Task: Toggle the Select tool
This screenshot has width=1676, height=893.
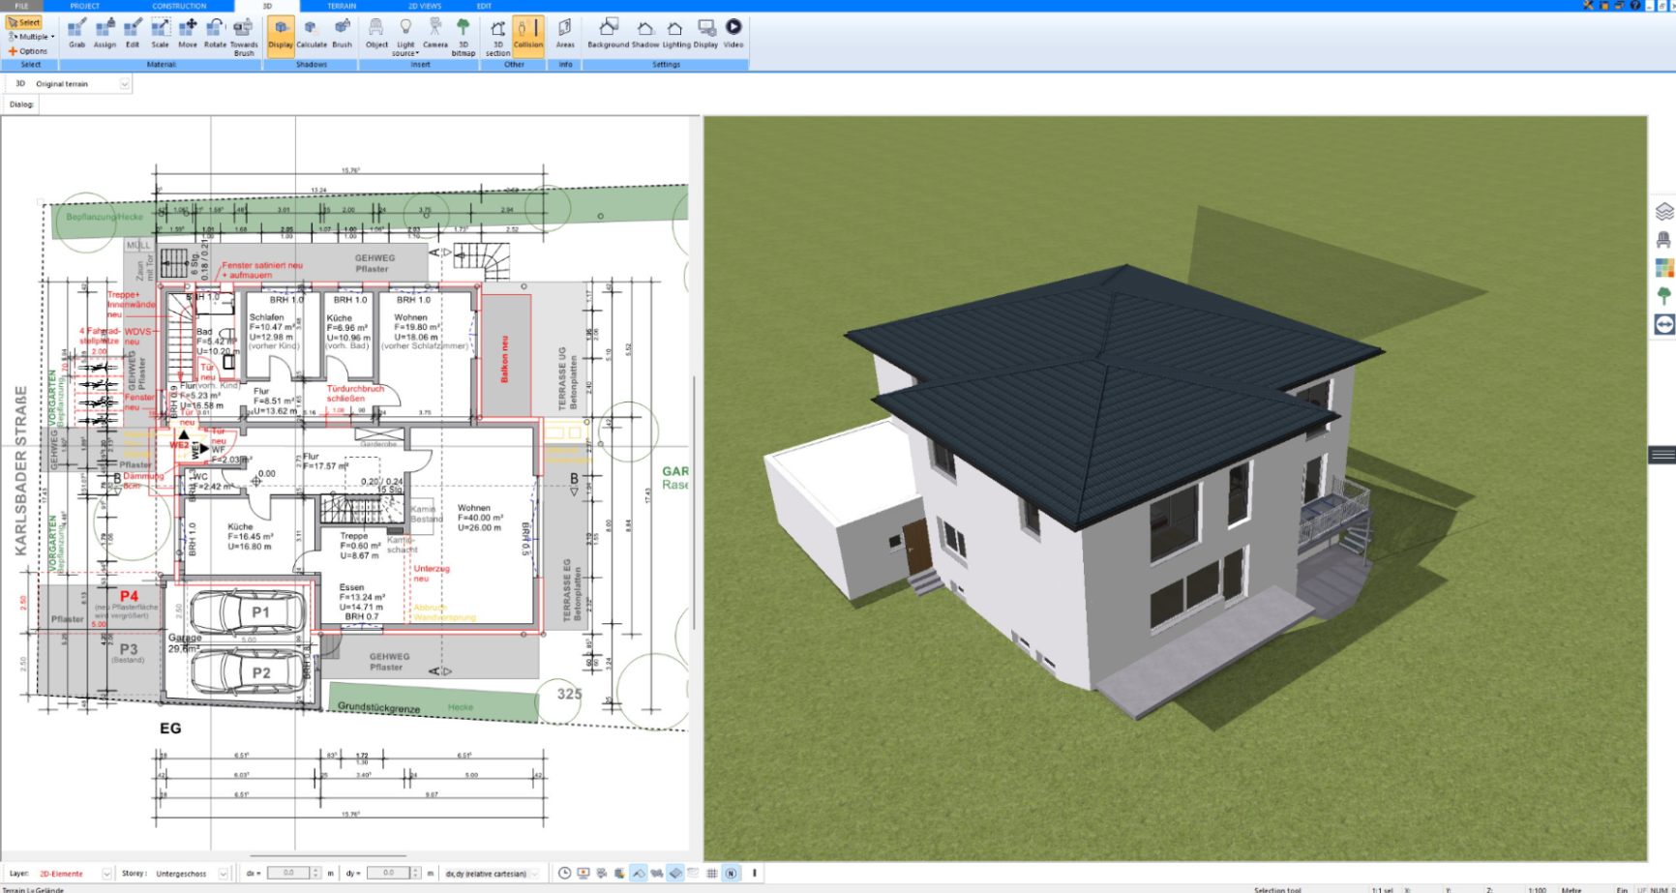Action: pos(24,22)
